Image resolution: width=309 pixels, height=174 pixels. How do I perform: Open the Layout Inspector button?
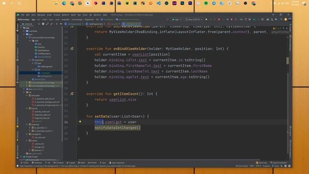279,163
